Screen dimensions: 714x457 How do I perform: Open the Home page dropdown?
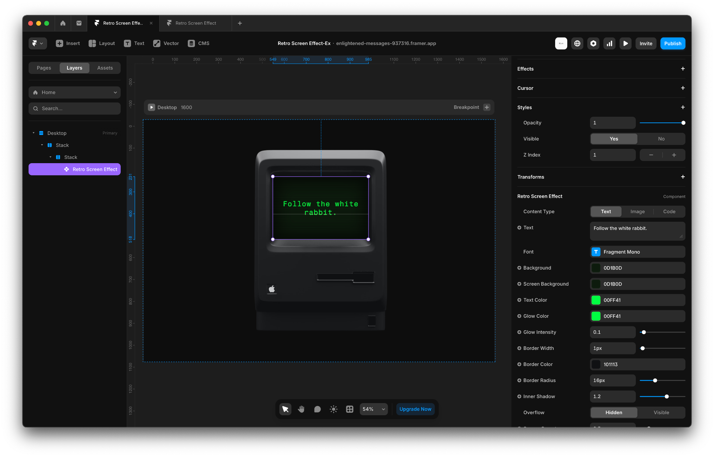tap(75, 92)
